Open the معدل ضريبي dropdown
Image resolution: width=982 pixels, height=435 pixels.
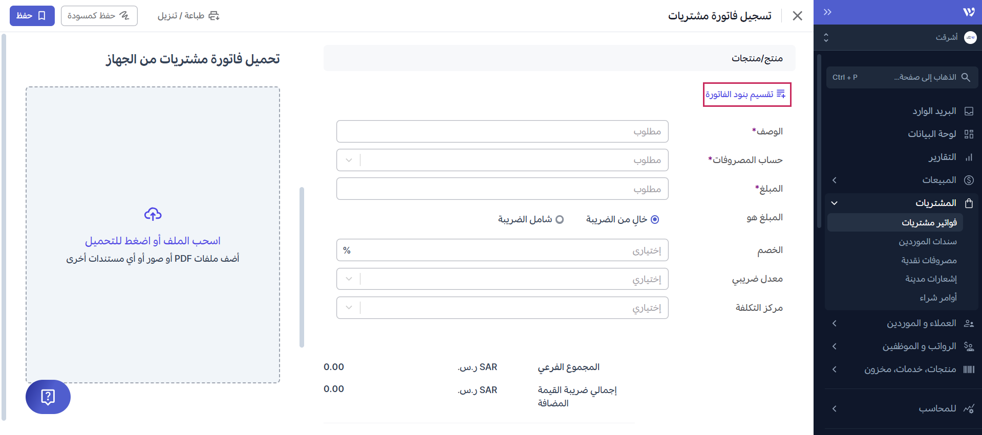349,279
